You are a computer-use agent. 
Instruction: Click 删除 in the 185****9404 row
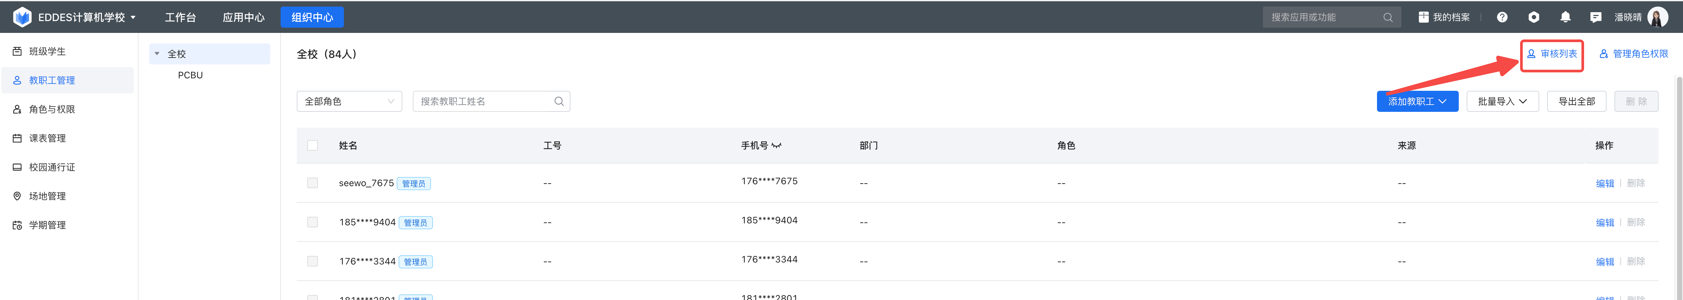(x=1635, y=222)
